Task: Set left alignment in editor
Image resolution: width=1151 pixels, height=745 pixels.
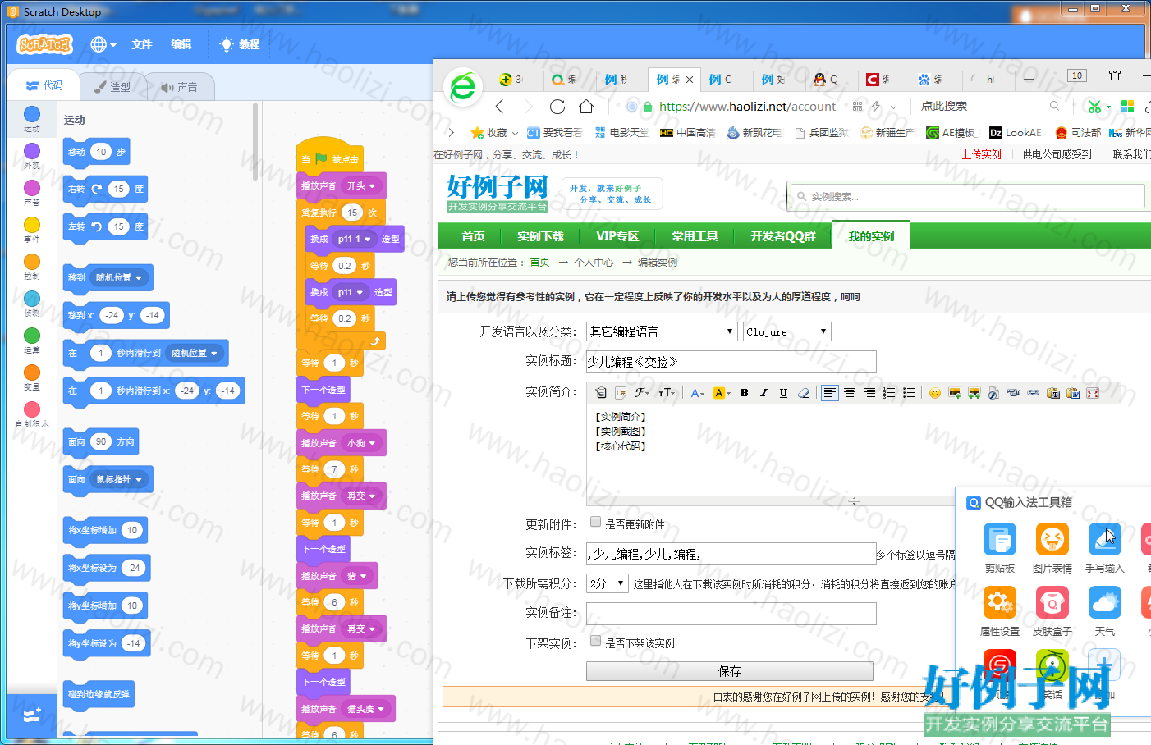Action: (830, 393)
